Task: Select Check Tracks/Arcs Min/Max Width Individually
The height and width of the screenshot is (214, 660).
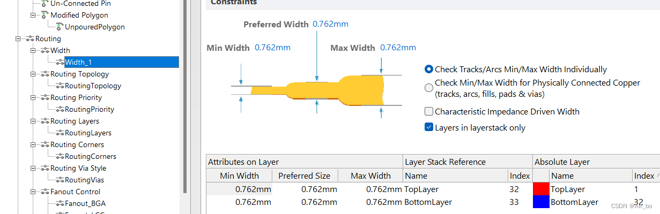Action: tap(429, 69)
